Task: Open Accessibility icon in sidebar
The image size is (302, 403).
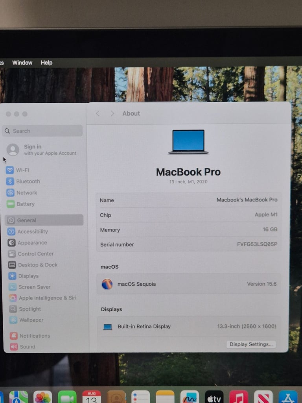Action: (x=11, y=231)
